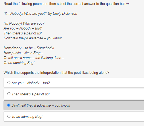Click the poem stanza line "Then there's a pair of us!"
The height and width of the screenshot is (126, 144).
point(23,33)
